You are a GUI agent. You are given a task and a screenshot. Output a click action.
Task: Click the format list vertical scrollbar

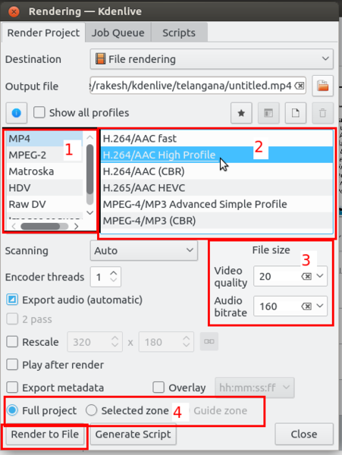tap(90, 169)
